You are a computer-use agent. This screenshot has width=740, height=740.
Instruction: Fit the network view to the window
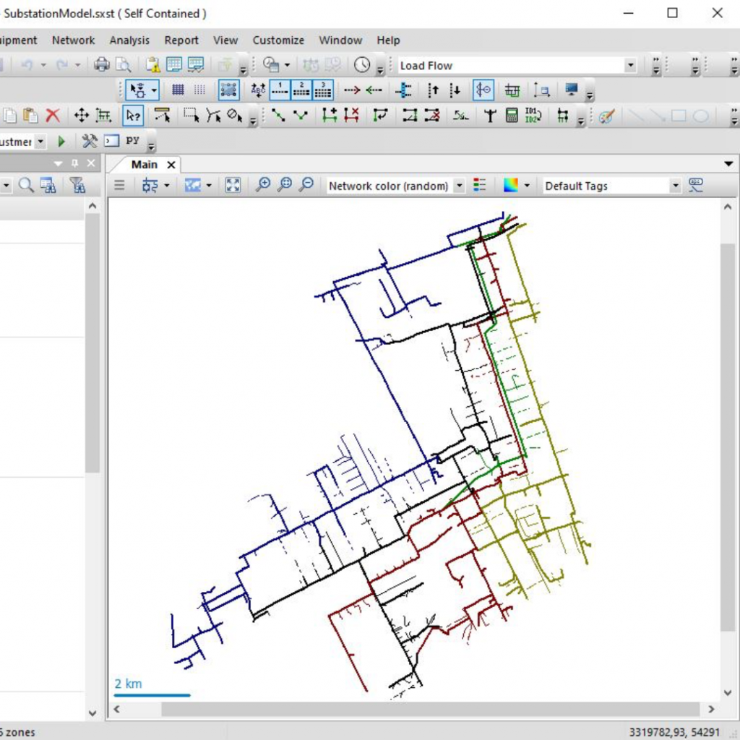tap(233, 185)
